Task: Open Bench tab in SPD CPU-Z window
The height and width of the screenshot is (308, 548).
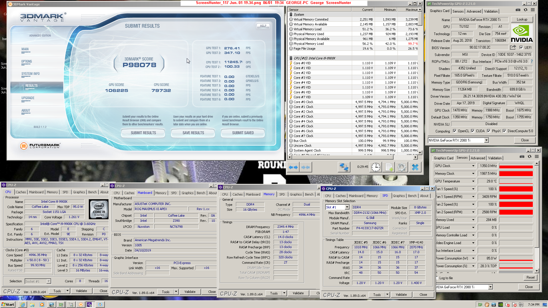Action: pos(412,196)
